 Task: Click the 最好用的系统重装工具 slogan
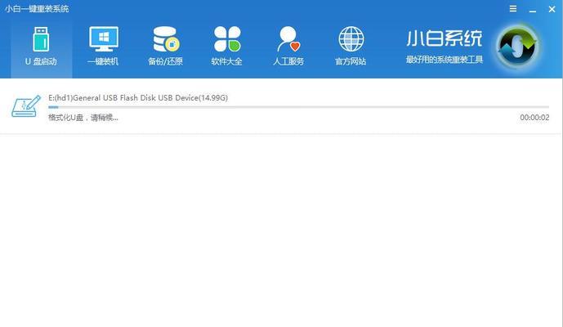445,60
